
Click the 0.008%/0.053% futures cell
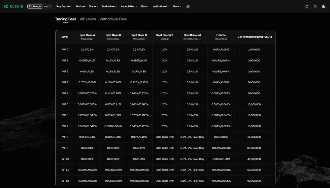coord(221,94)
